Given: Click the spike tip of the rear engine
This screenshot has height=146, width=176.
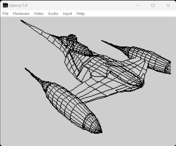Looking at the screenshot, I should point(102,41).
